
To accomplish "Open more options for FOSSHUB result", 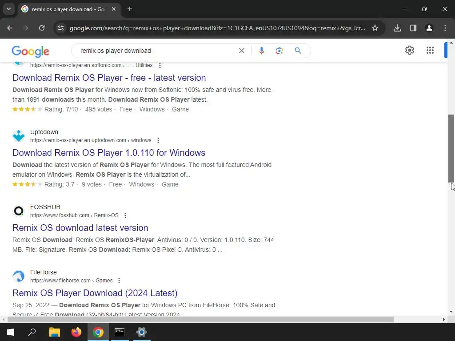I will [125, 215].
